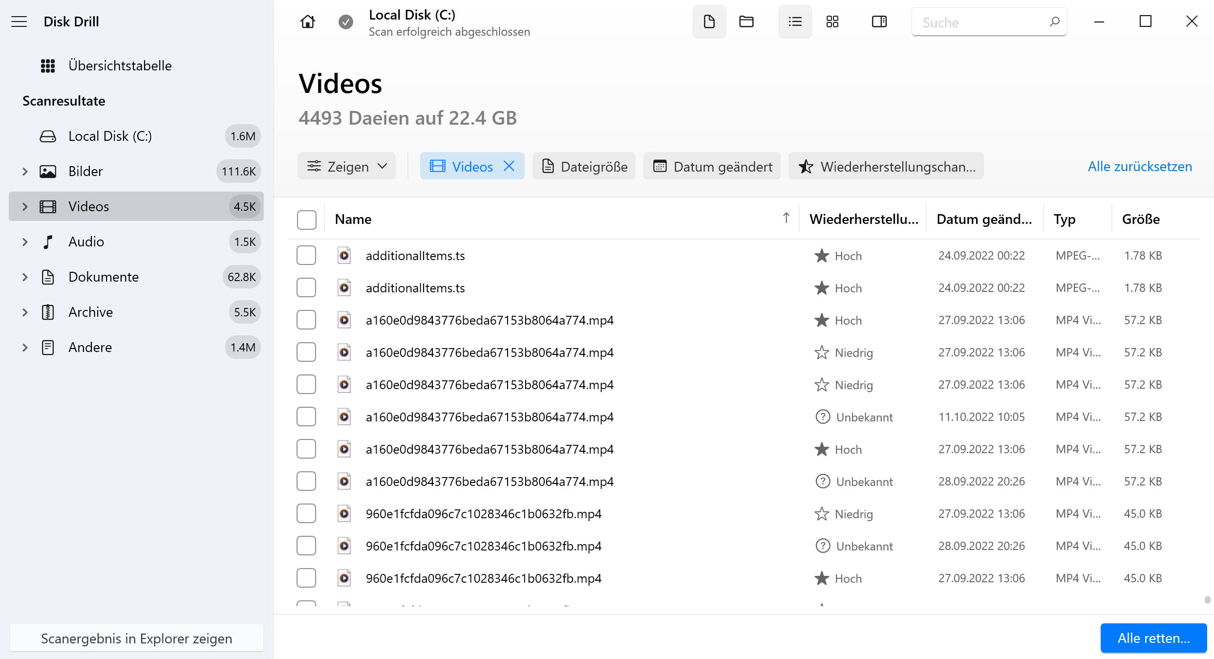Click the Videos film strip sidebar icon
This screenshot has width=1214, height=659.
[47, 206]
